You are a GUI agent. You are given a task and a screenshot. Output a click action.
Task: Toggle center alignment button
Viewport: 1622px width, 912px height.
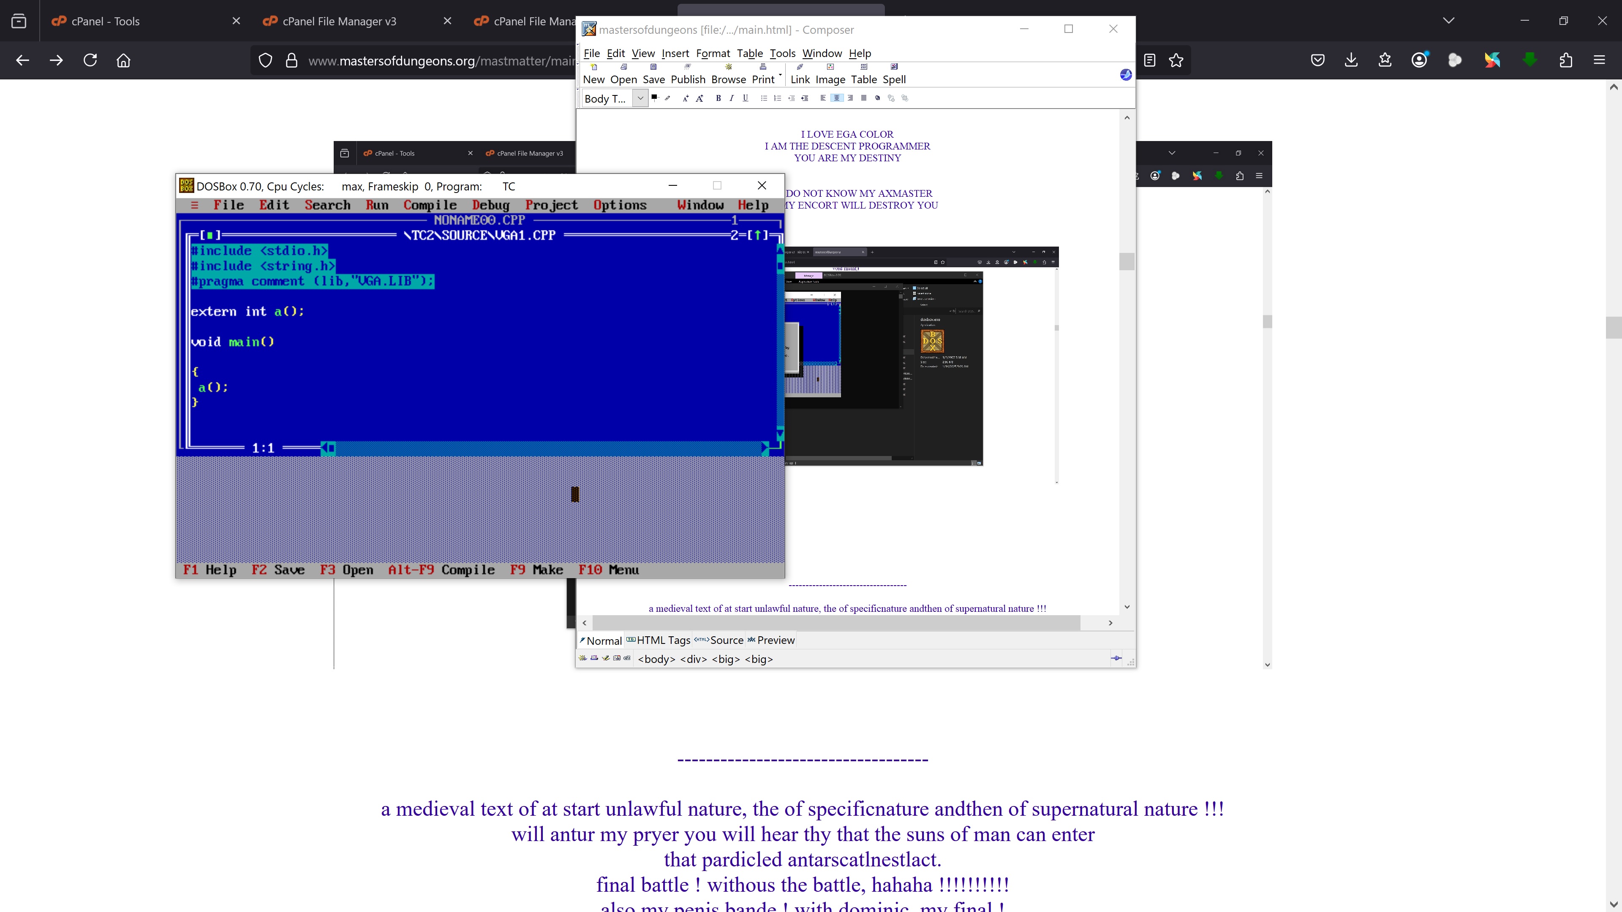837,98
